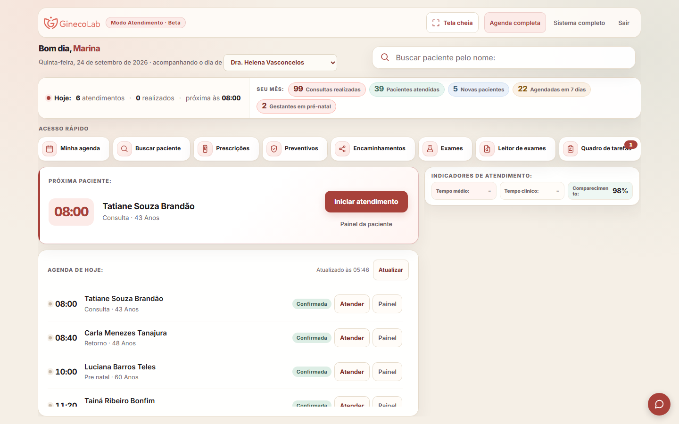
Task: Click the 39 Pacientes atendidas stat
Action: point(407,89)
